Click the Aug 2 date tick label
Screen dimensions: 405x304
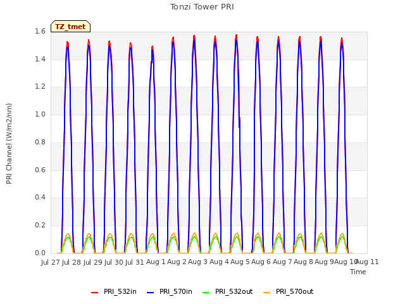[x=177, y=262]
